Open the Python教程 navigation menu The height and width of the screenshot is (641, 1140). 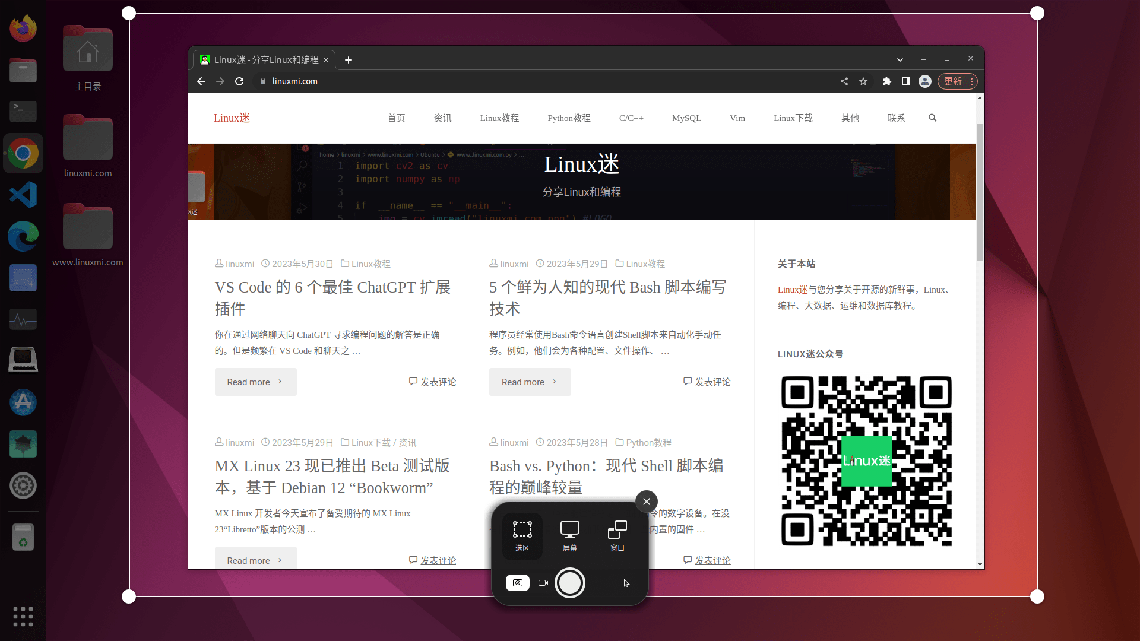(569, 118)
